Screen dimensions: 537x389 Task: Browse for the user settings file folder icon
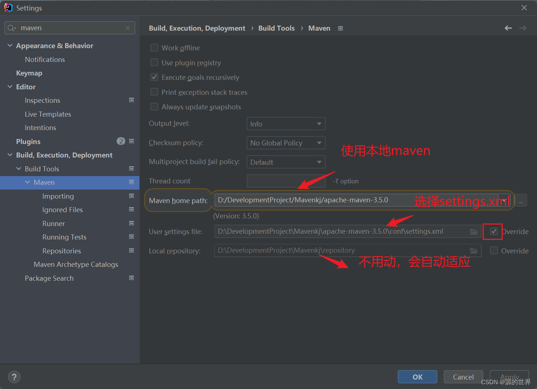click(474, 232)
